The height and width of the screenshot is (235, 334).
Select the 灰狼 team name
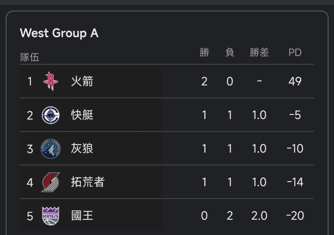(82, 149)
